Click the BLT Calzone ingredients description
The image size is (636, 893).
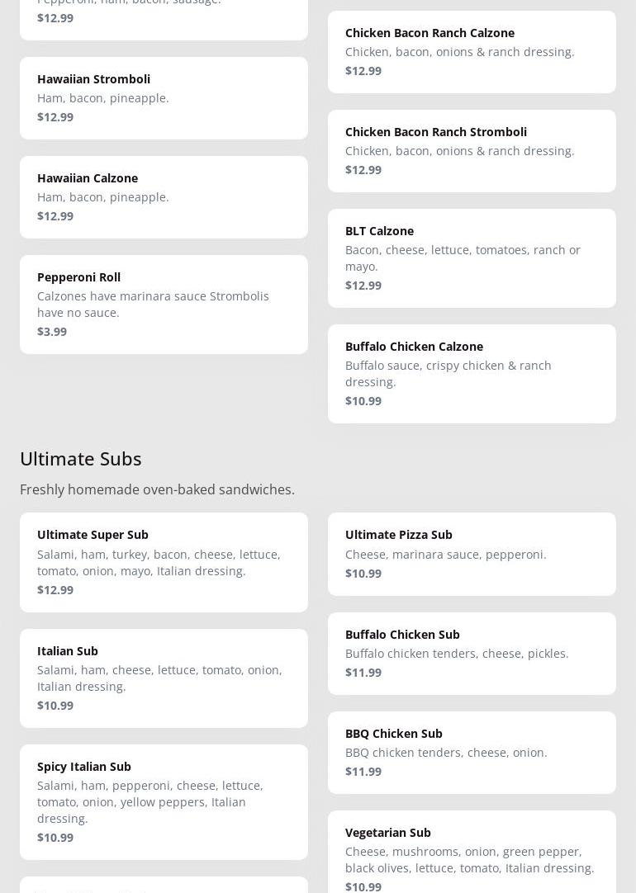pyautogui.click(x=463, y=258)
